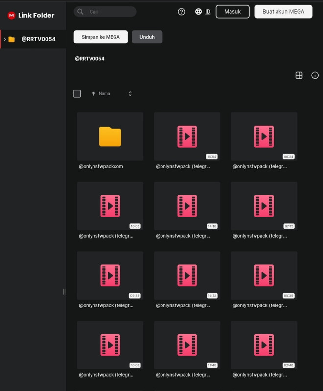The width and height of the screenshot is (323, 391).
Task: Click the file name under the 06:24 video
Action: pos(260,166)
